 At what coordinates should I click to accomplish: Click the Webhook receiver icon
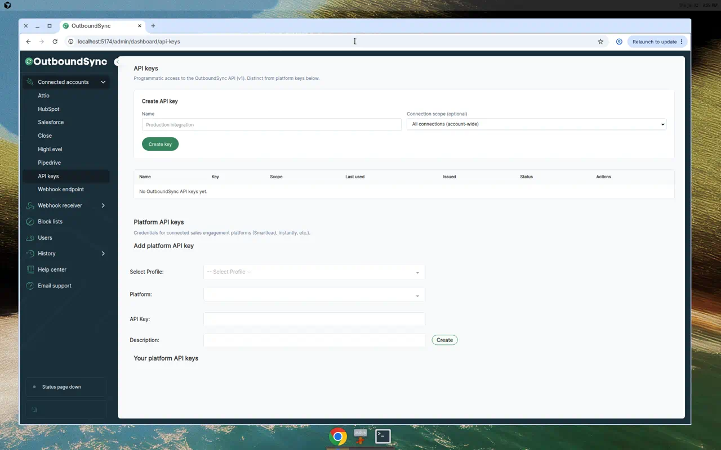coord(30,206)
